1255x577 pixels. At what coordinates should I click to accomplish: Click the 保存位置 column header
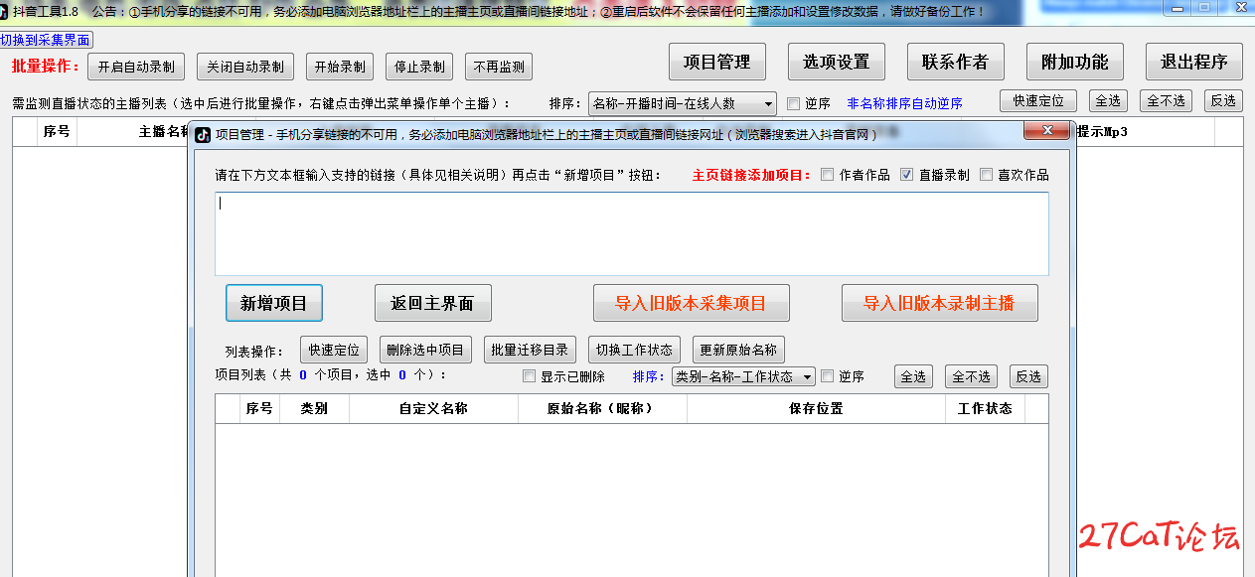click(816, 408)
